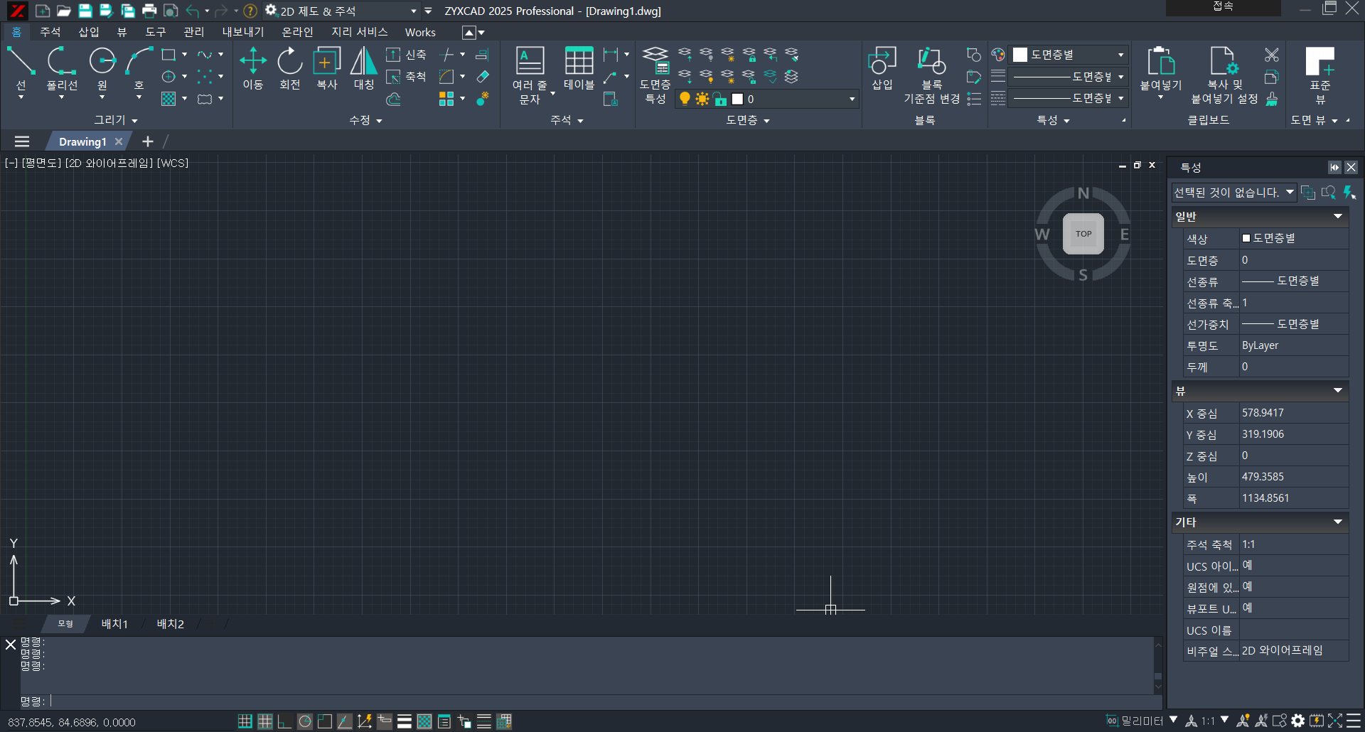Open the 삽입 ribbon tab
The image size is (1365, 732).
(89, 32)
